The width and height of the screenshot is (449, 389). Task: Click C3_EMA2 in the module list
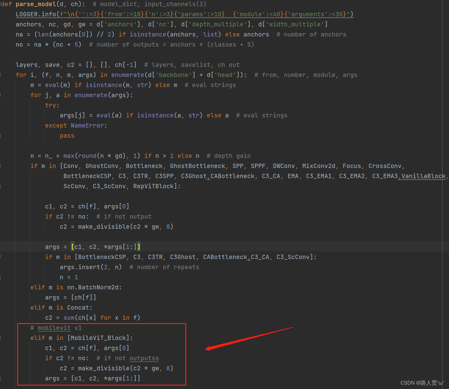352,176
